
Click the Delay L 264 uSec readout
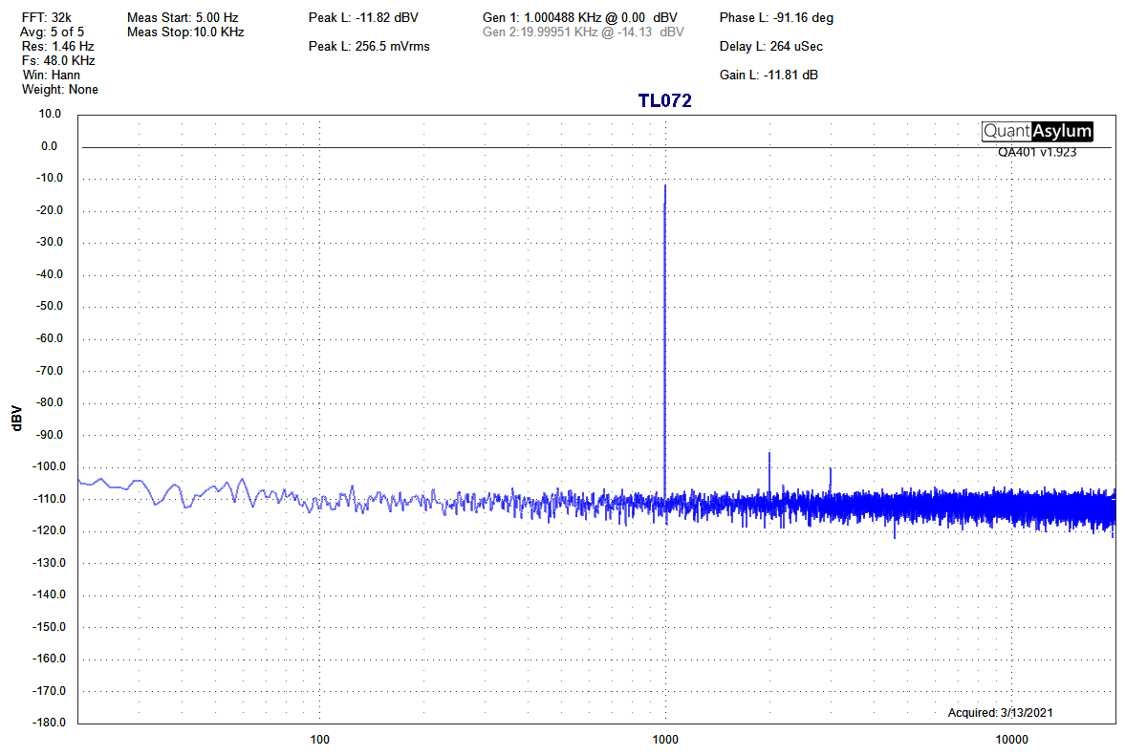tap(771, 46)
